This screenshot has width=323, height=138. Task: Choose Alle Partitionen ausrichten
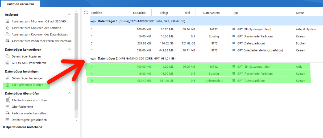click(29, 100)
